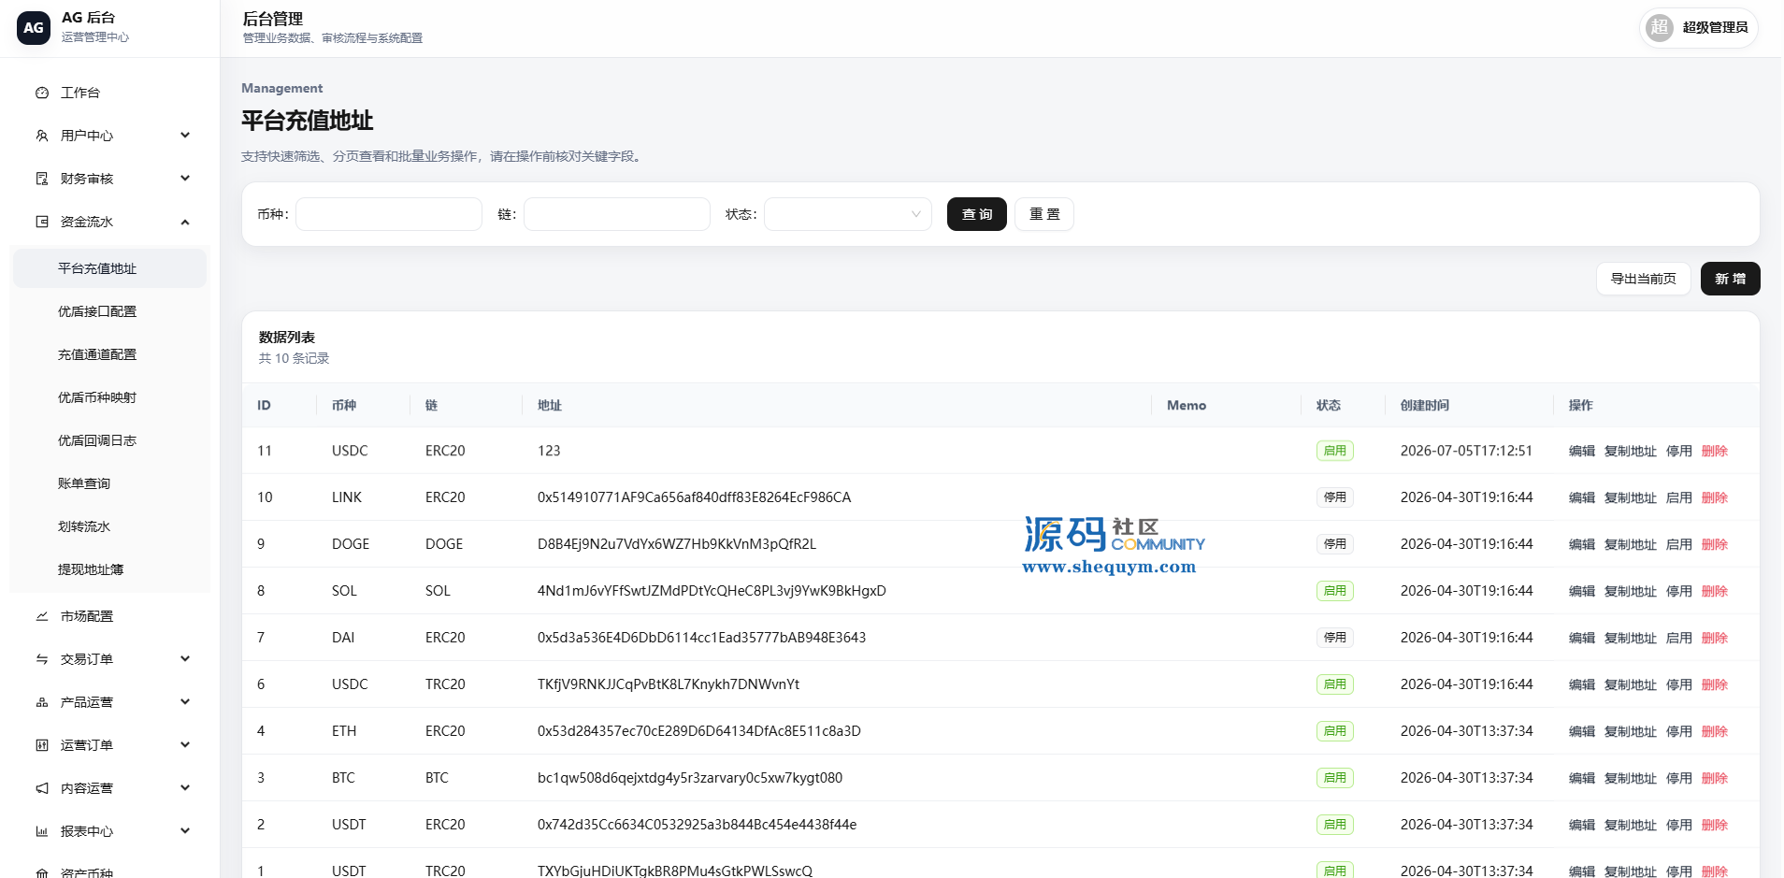
Task: Expand the 财务审核 menu chevron
Action: [x=185, y=179]
